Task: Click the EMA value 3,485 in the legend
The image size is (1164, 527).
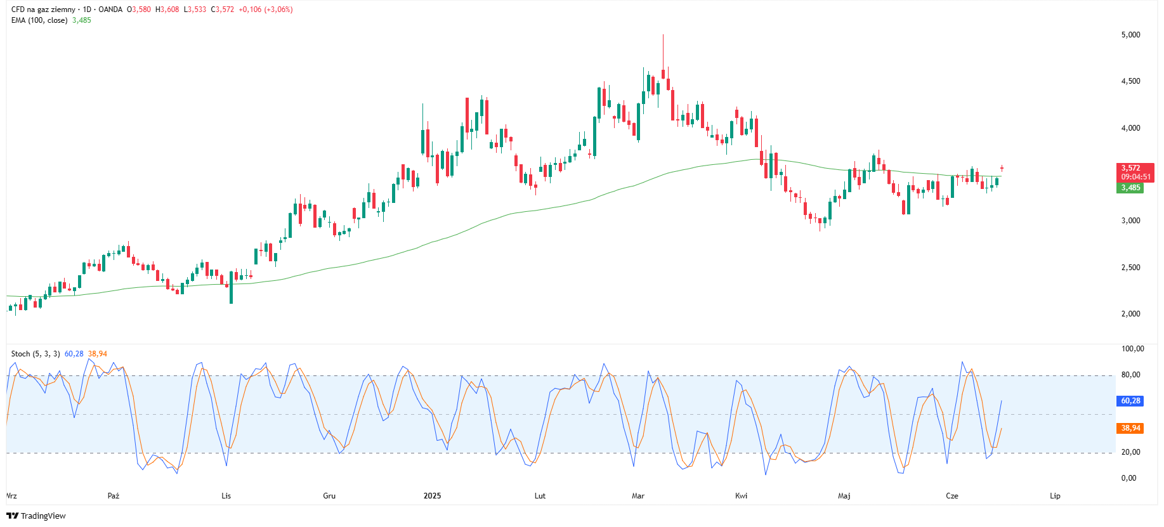Action: 82,20
